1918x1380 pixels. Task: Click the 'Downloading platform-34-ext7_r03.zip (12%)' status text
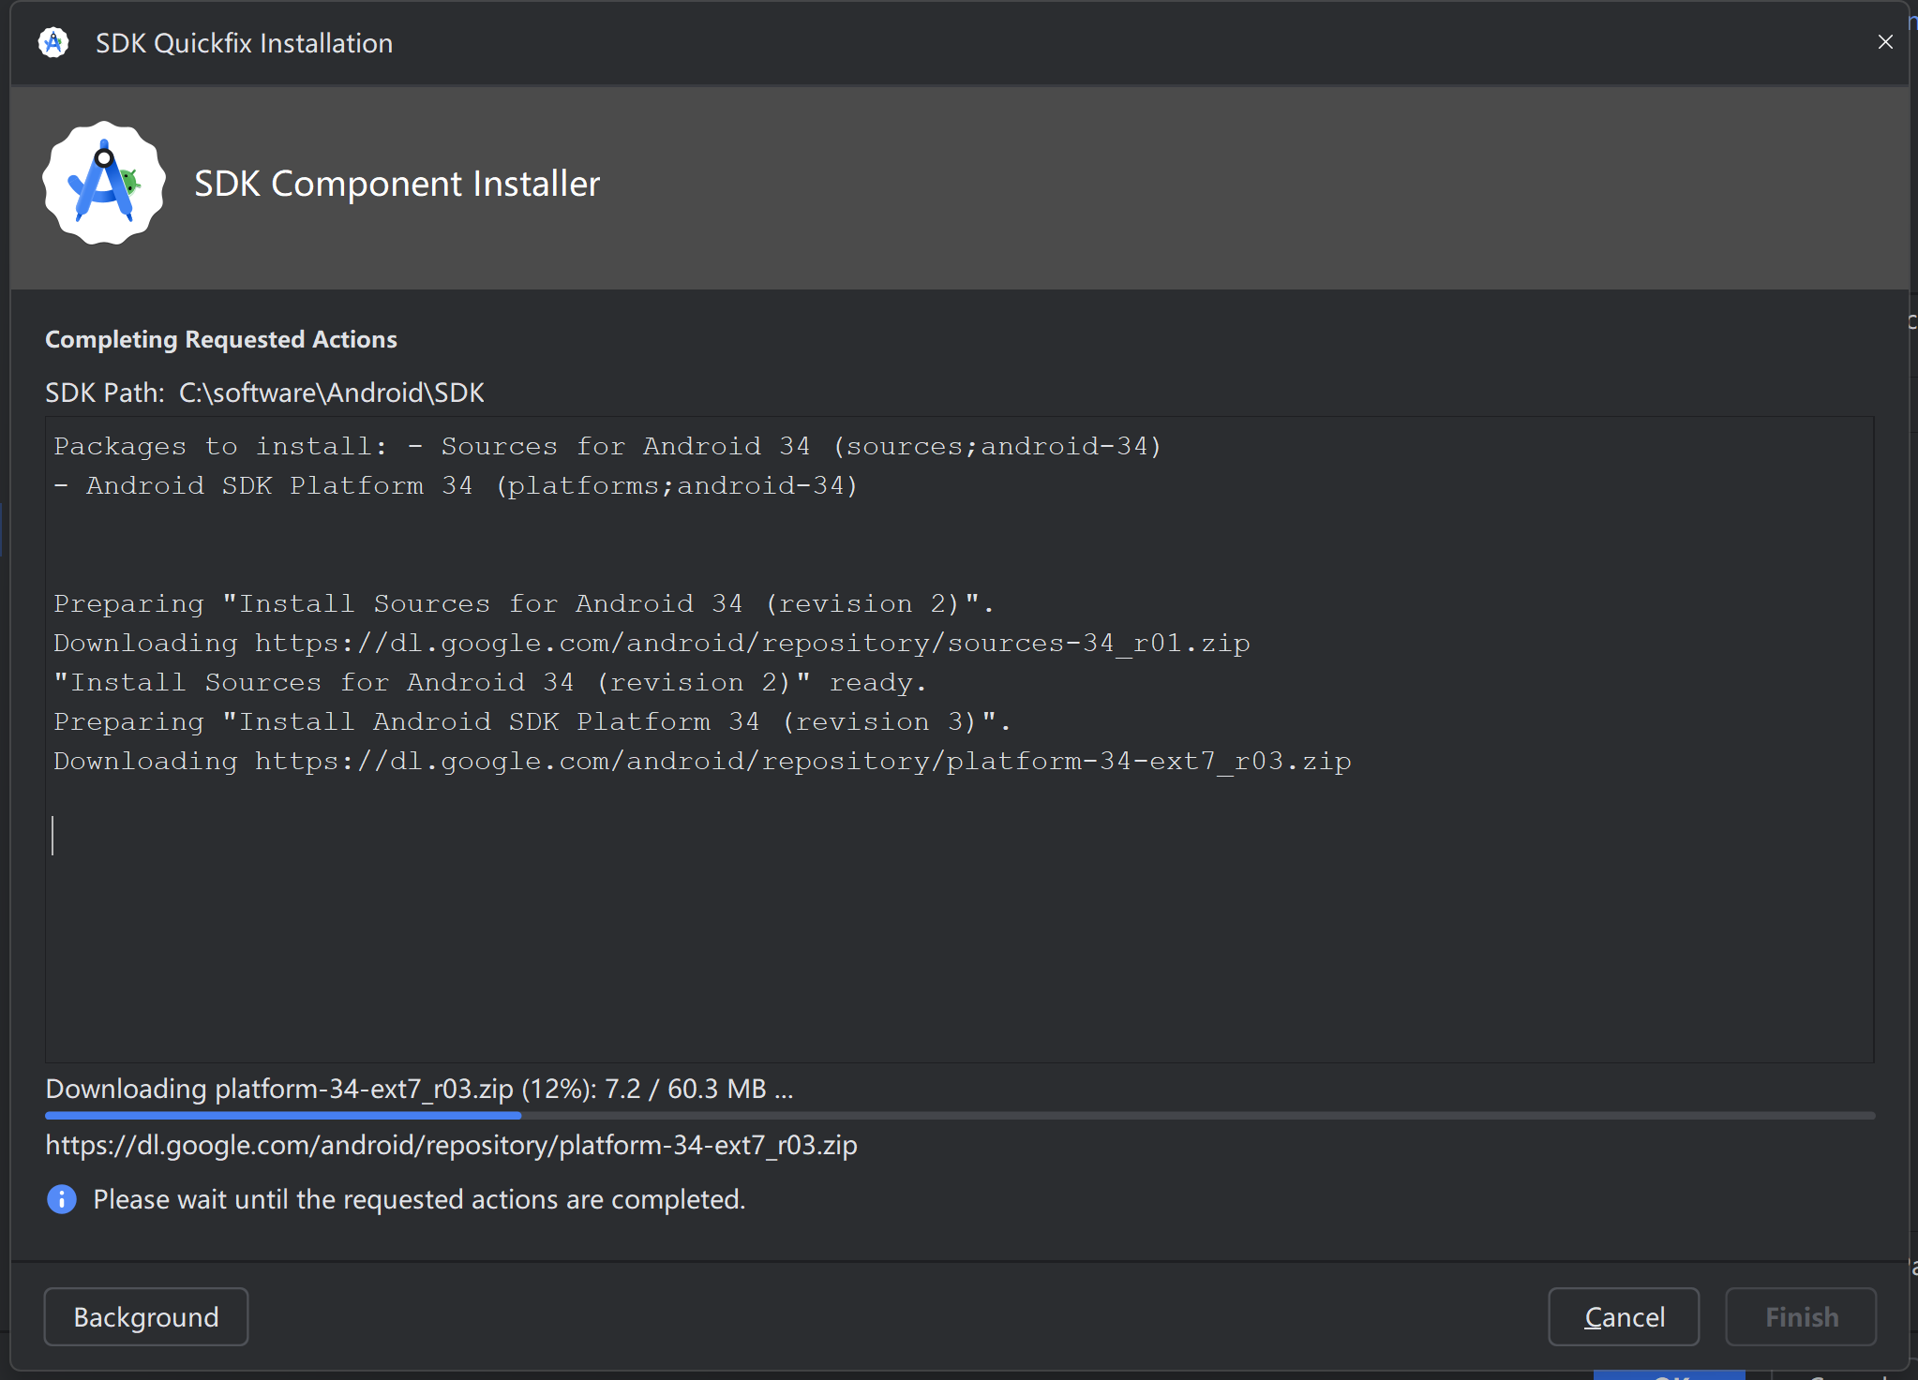click(x=419, y=1089)
